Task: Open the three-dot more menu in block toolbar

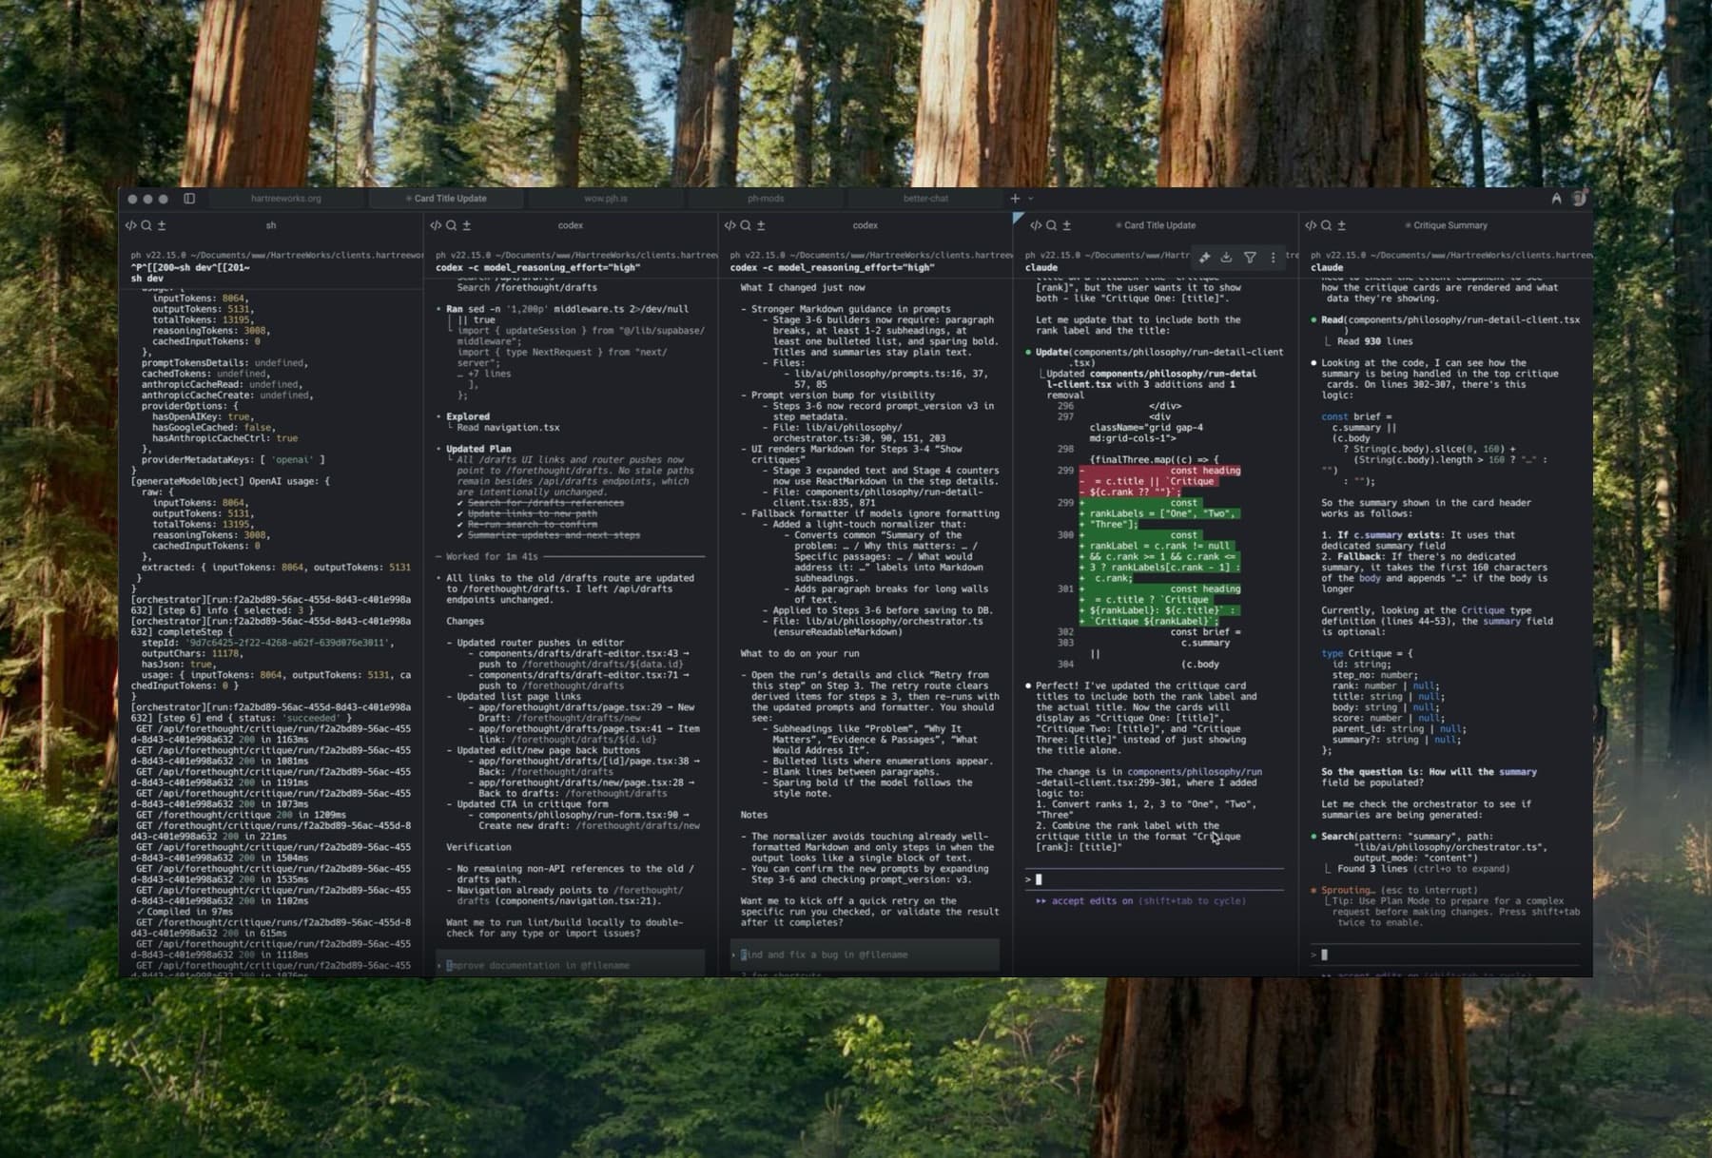Action: (x=1273, y=258)
